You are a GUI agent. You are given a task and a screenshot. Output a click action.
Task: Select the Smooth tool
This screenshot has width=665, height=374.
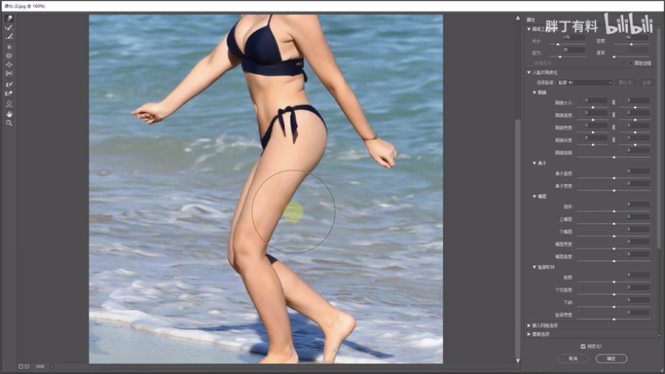pyautogui.click(x=9, y=36)
